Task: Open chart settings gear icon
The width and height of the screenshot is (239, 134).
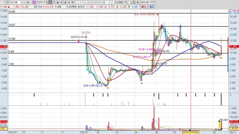Action: [x=137, y=2]
